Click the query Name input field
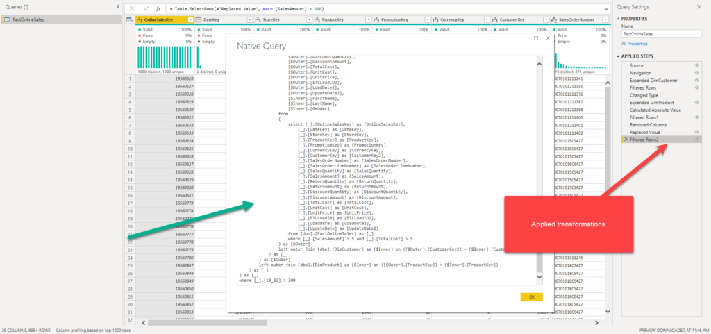The width and height of the screenshot is (711, 334). coord(661,34)
